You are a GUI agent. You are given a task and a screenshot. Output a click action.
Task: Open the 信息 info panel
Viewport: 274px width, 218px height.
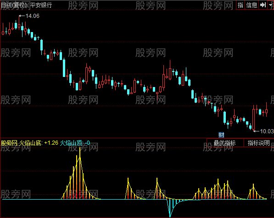tap(252, 5)
